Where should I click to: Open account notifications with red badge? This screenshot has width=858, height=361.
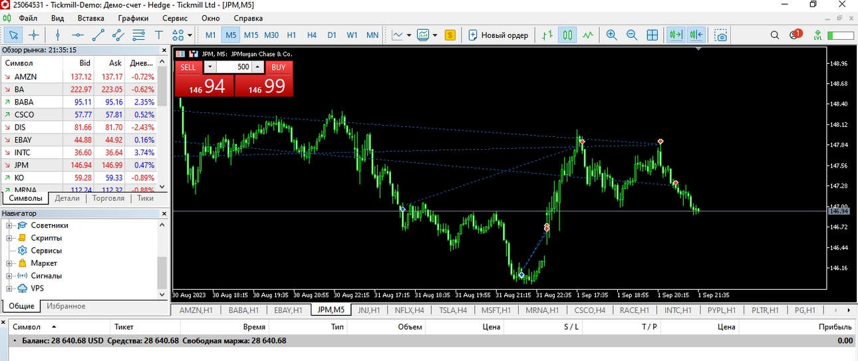795,35
